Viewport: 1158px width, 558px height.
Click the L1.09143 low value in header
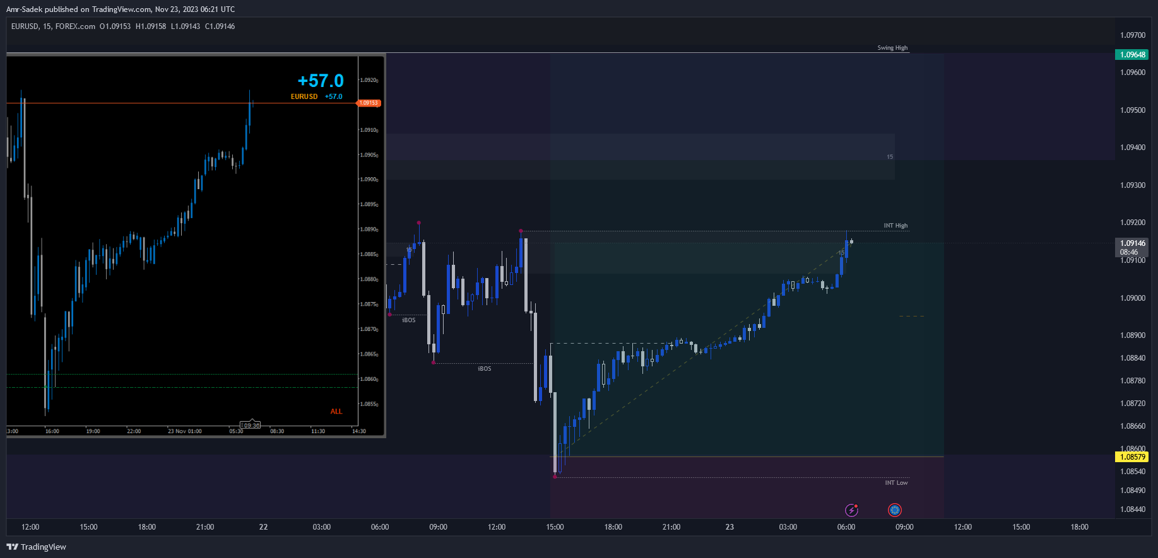[x=186, y=26]
